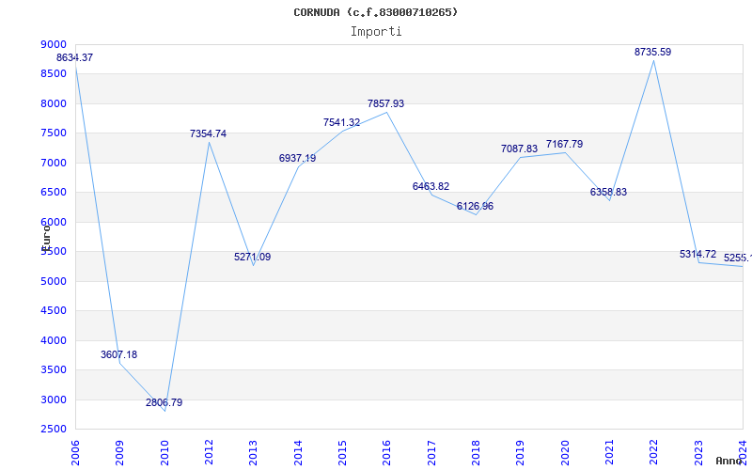Click the y-axis value 7500
Image resolution: width=752 pixels, height=470 pixels.
click(54, 133)
